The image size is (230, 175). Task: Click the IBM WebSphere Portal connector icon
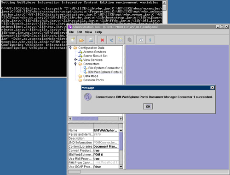(86, 72)
